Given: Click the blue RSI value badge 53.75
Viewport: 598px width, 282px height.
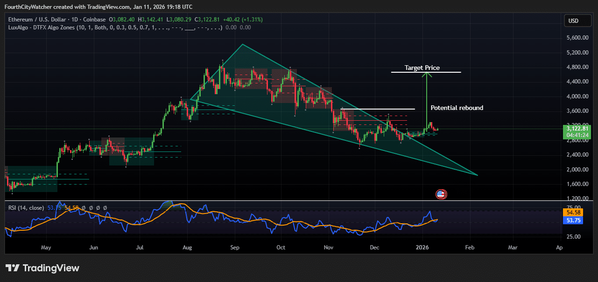Looking at the screenshot, I should click(x=573, y=220).
